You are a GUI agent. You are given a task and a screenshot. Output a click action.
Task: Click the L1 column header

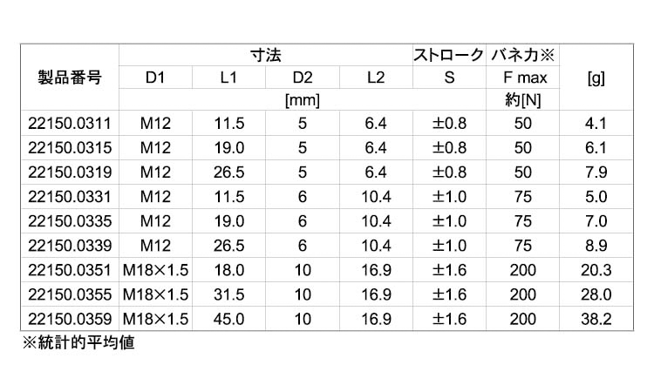coord(228,78)
